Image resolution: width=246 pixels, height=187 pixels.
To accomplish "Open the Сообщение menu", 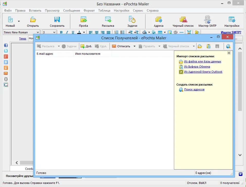I will [72, 11].
